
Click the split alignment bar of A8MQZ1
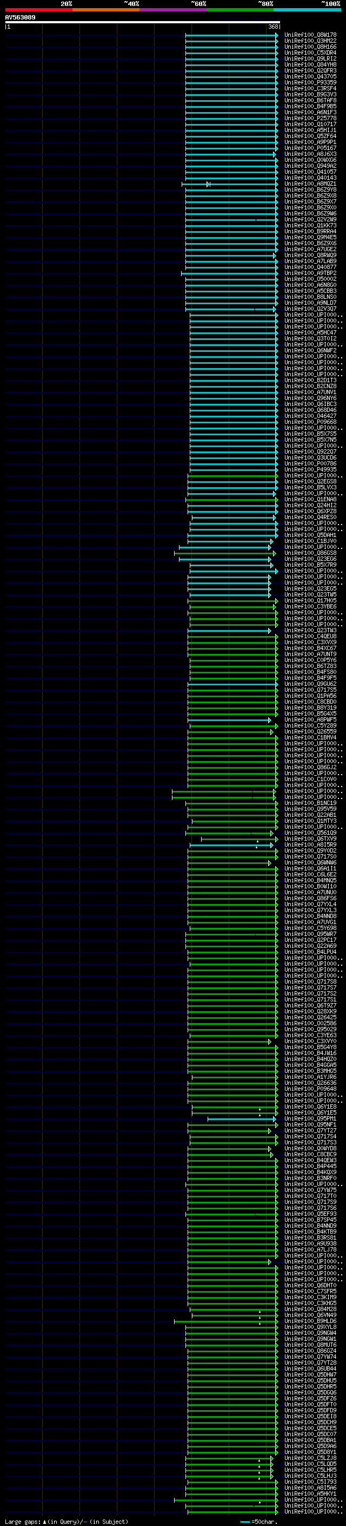(x=230, y=184)
